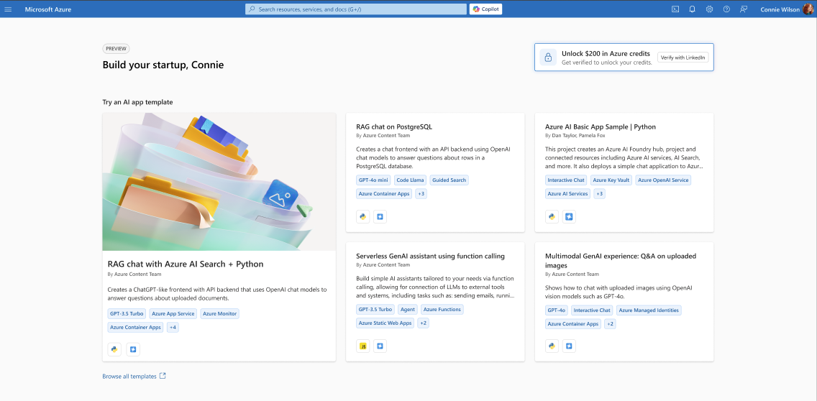Expand +4 more tags on RAG chat with Azure AI Search
The width and height of the screenshot is (817, 401).
click(x=173, y=328)
